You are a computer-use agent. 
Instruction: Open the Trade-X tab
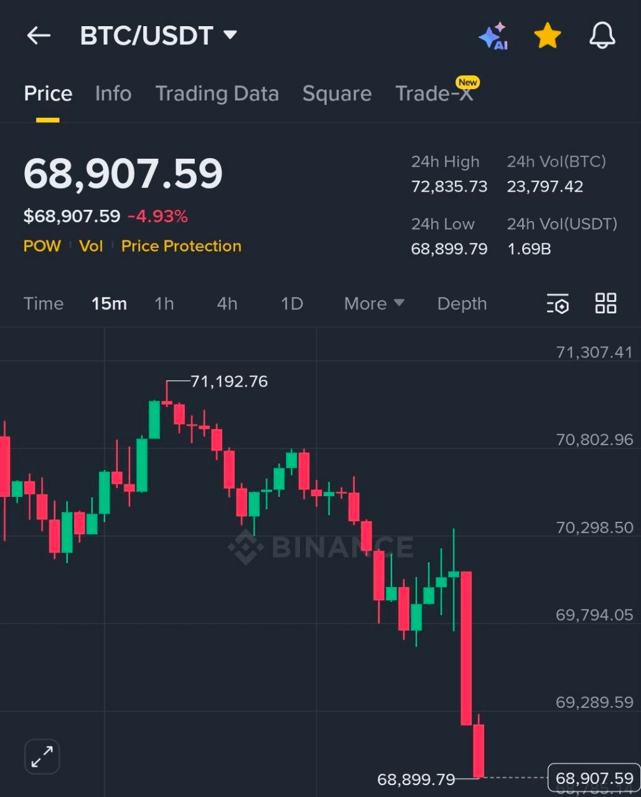pos(434,94)
